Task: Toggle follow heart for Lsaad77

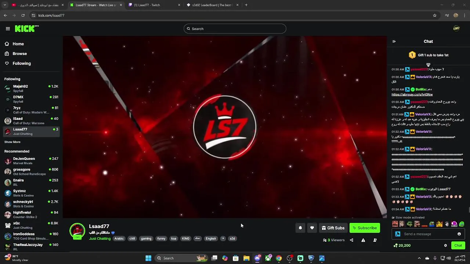Action: [x=312, y=228]
